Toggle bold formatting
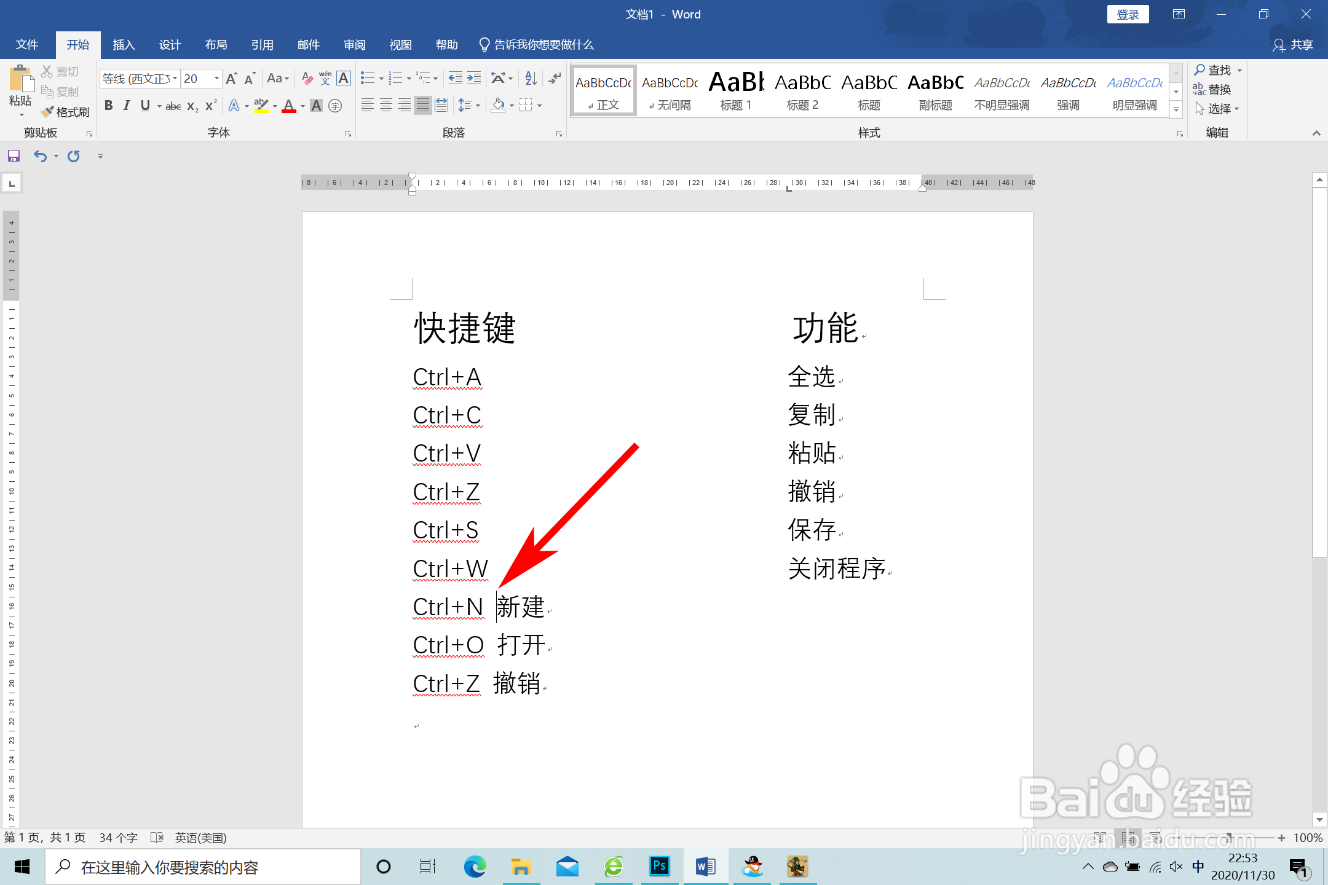1328x885 pixels. tap(108, 105)
